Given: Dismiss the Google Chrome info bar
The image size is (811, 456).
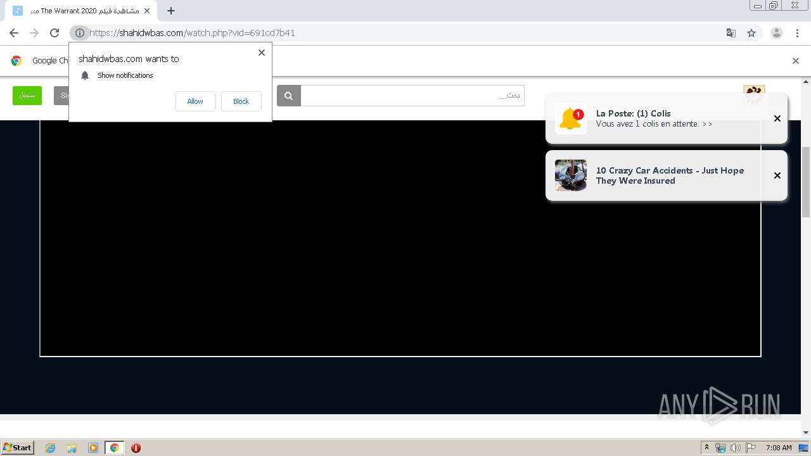Looking at the screenshot, I should (x=796, y=61).
